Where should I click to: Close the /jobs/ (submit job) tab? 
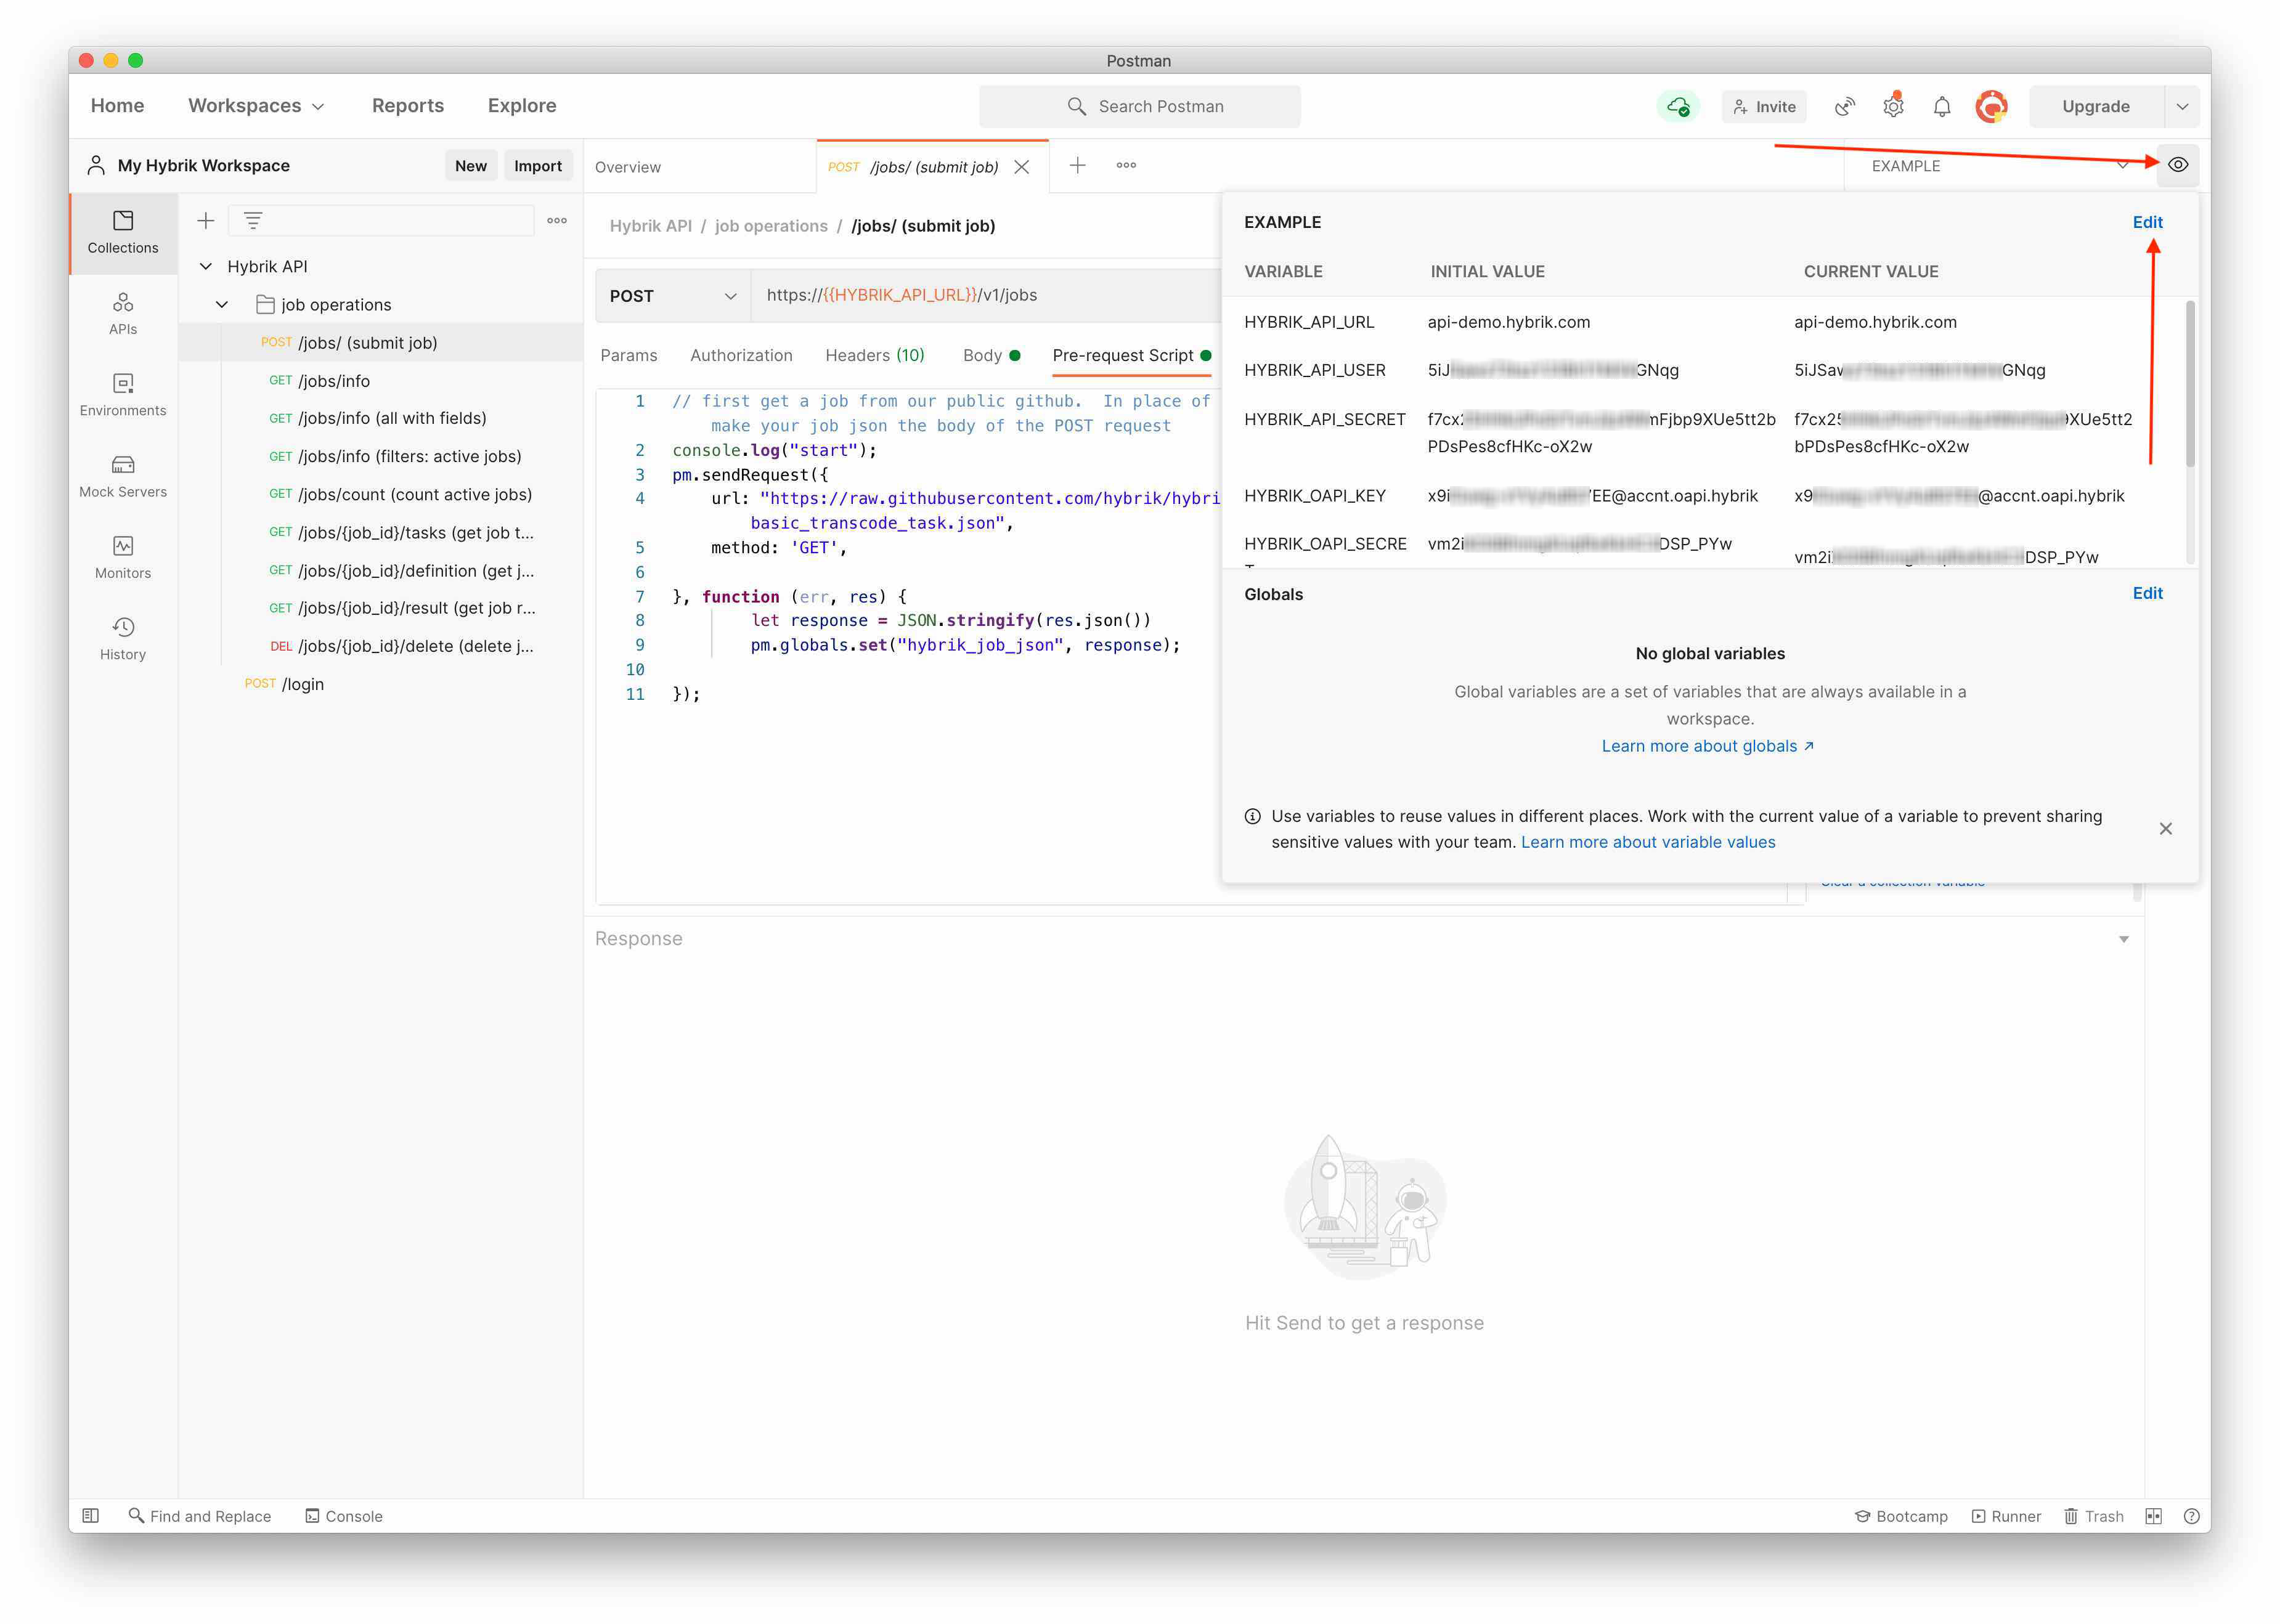[x=1022, y=167]
